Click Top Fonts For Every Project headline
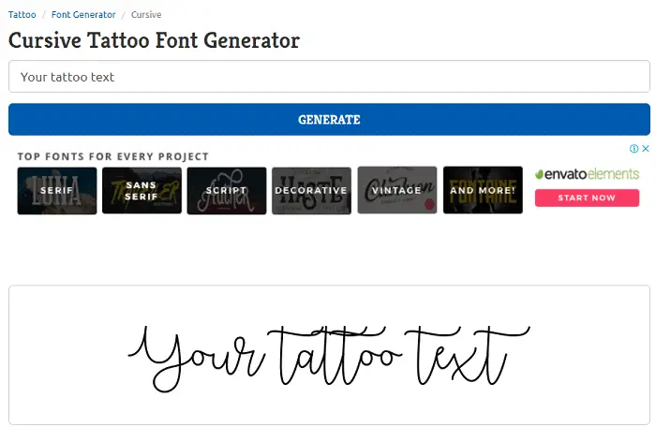 [x=113, y=156]
